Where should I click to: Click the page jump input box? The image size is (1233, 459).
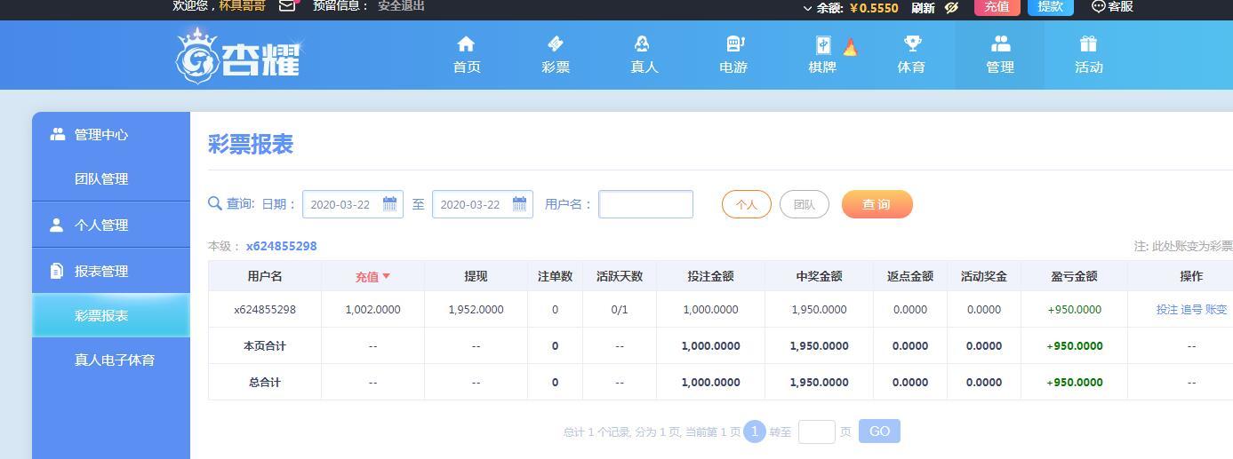pos(816,431)
